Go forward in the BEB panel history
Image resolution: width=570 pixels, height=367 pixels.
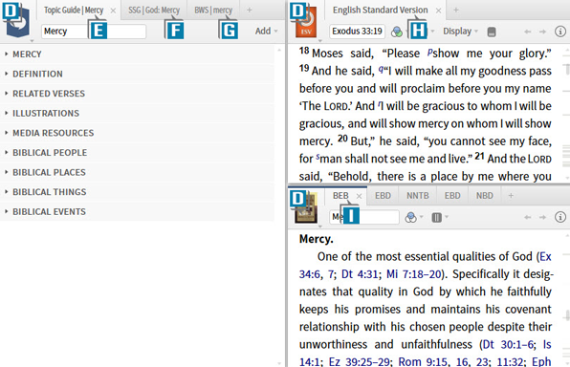542,217
